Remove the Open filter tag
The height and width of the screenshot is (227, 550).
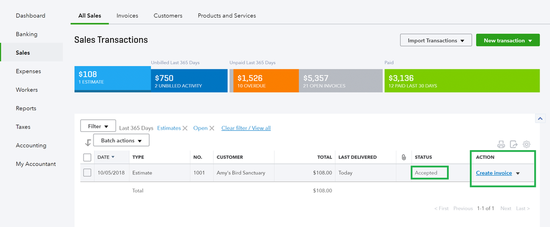pyautogui.click(x=213, y=128)
